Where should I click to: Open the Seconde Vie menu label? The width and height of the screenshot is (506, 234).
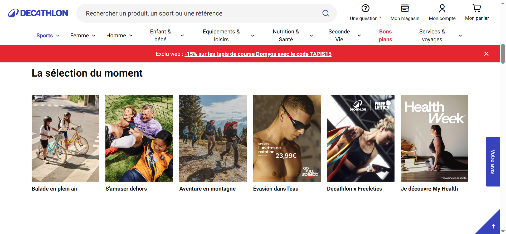[x=339, y=36]
